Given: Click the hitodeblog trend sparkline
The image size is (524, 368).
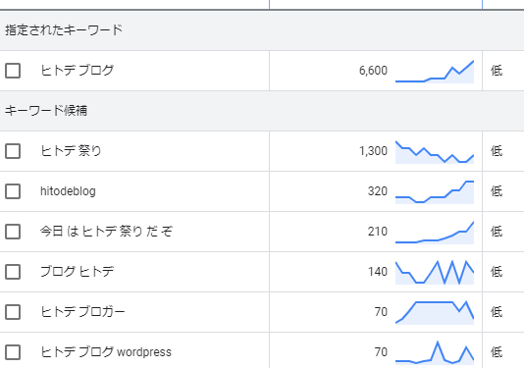Looking at the screenshot, I should tap(435, 192).
